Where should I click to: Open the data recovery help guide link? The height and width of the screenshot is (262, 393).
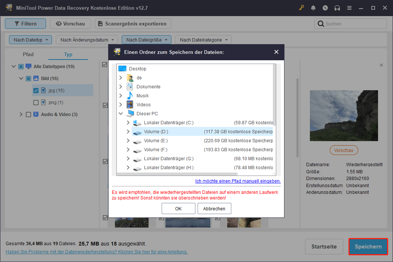coord(97,252)
